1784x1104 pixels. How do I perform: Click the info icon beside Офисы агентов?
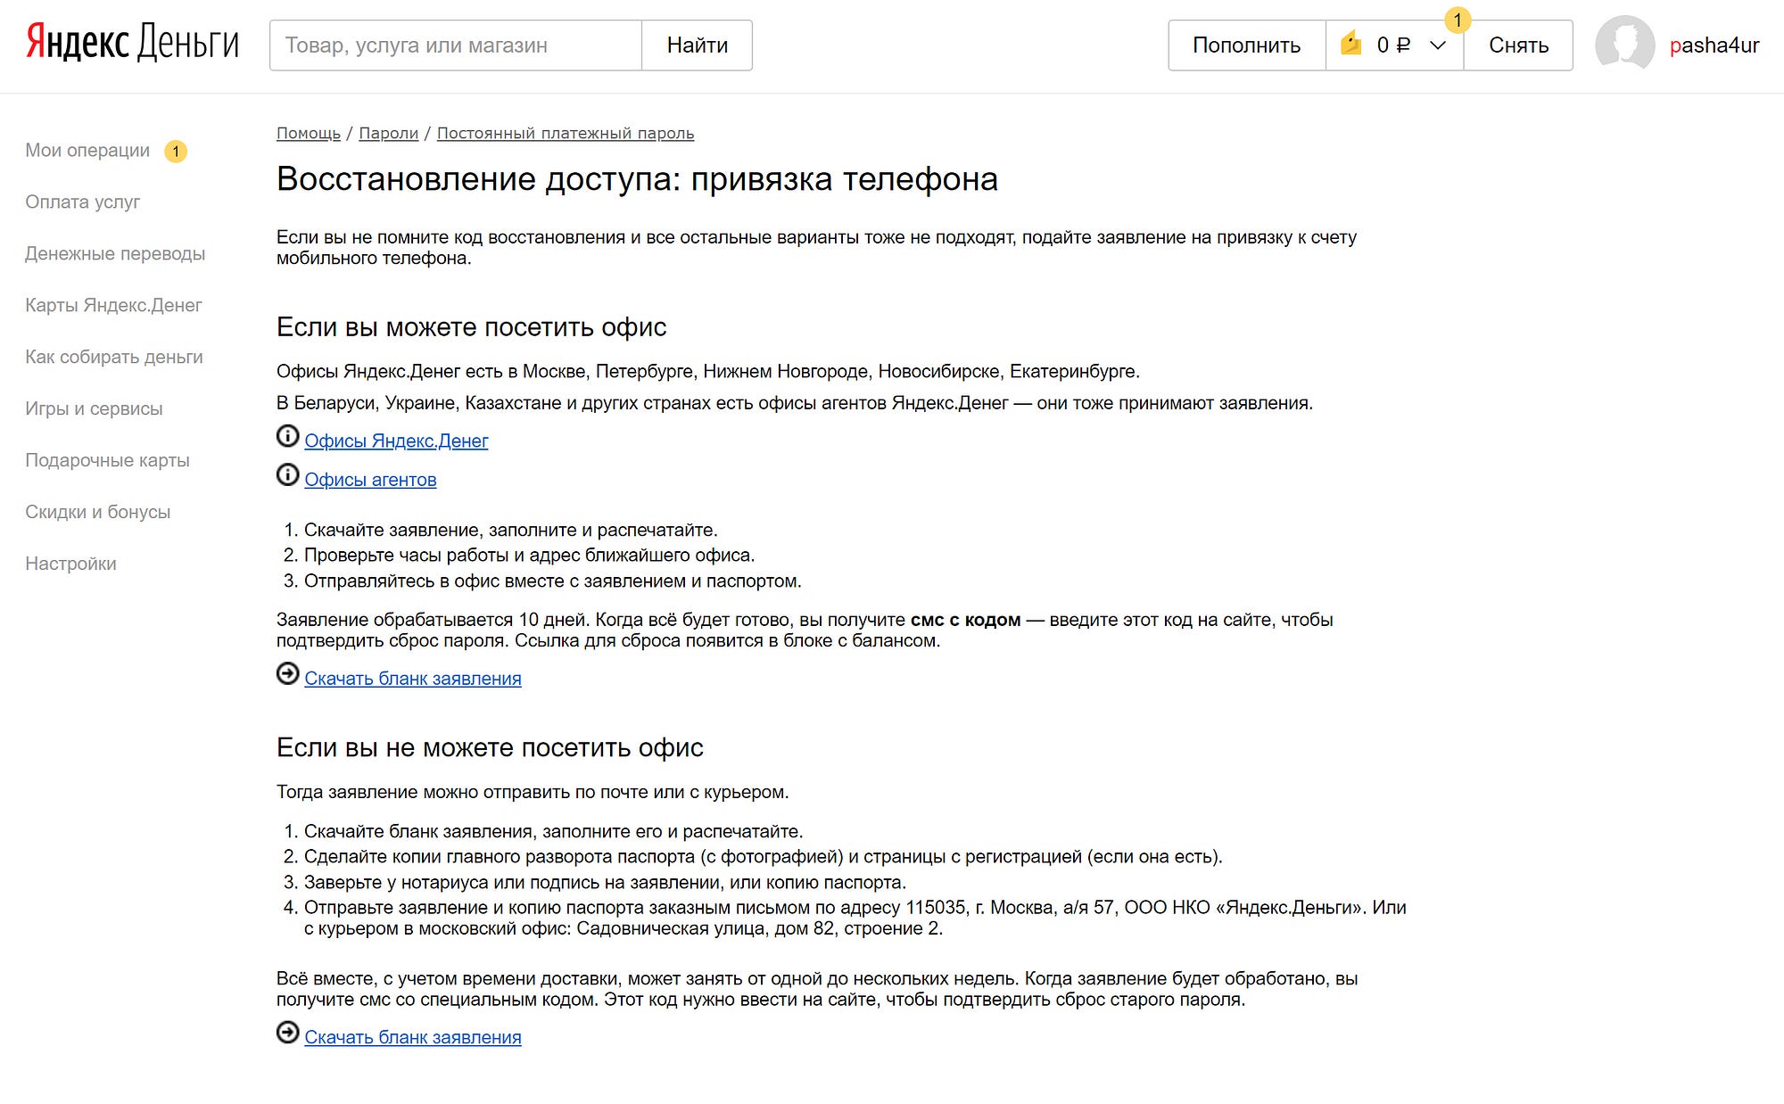[287, 475]
